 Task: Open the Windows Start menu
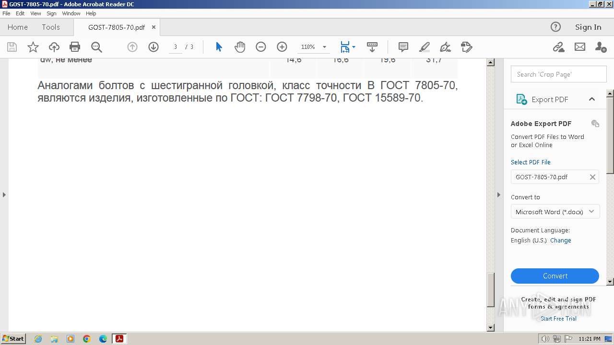point(13,339)
